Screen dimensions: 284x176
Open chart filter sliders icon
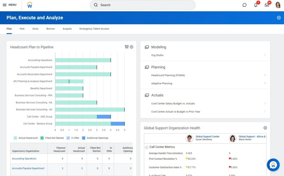[127, 47]
